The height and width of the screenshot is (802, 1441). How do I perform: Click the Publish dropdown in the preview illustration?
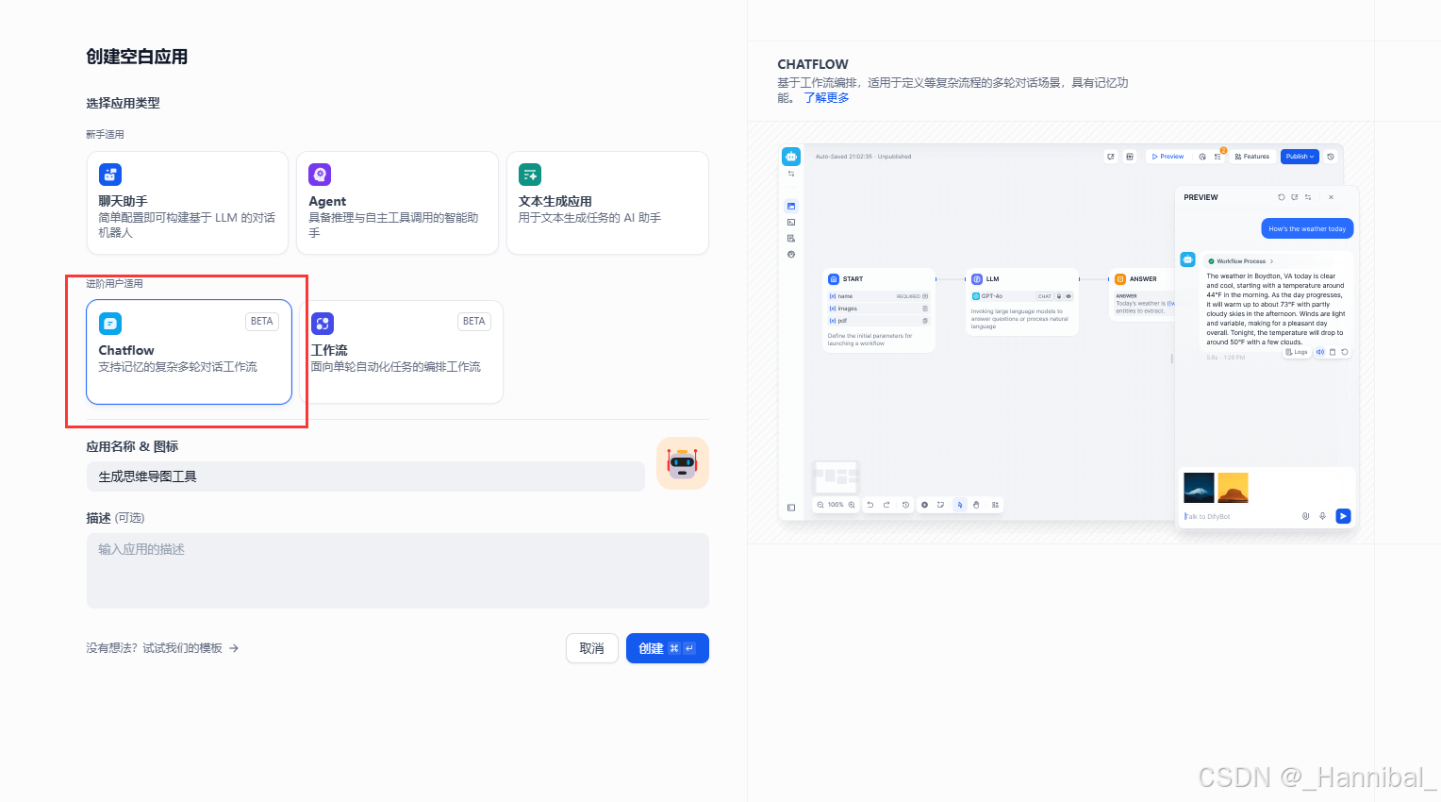point(1300,157)
